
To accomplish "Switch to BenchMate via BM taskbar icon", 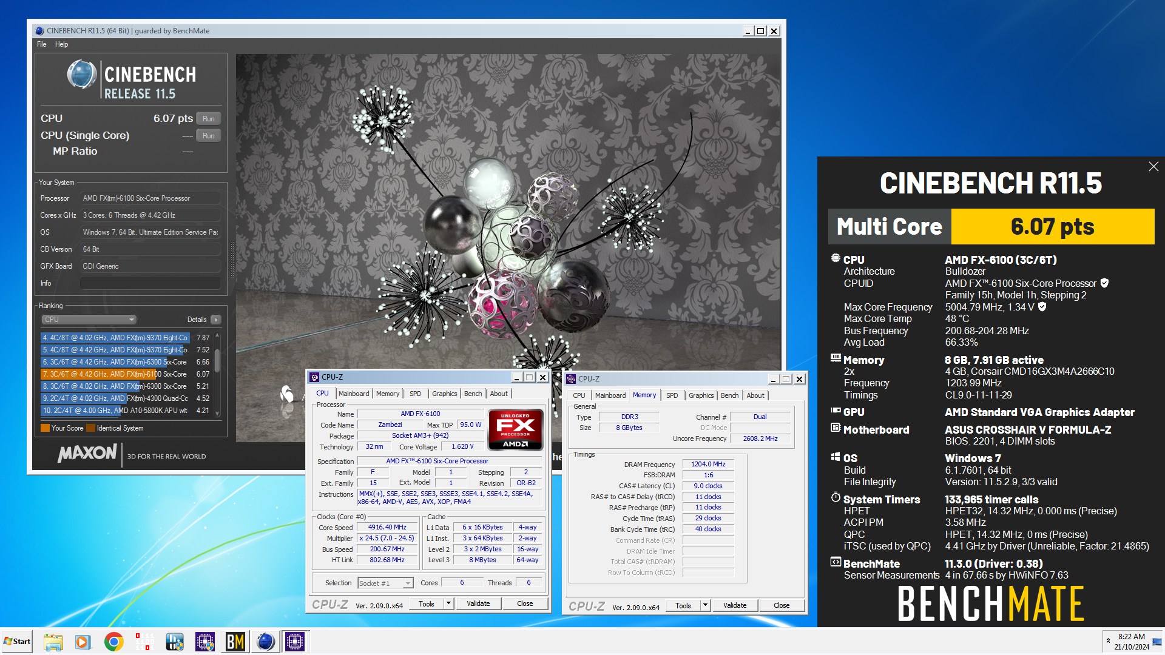I will 235,642.
